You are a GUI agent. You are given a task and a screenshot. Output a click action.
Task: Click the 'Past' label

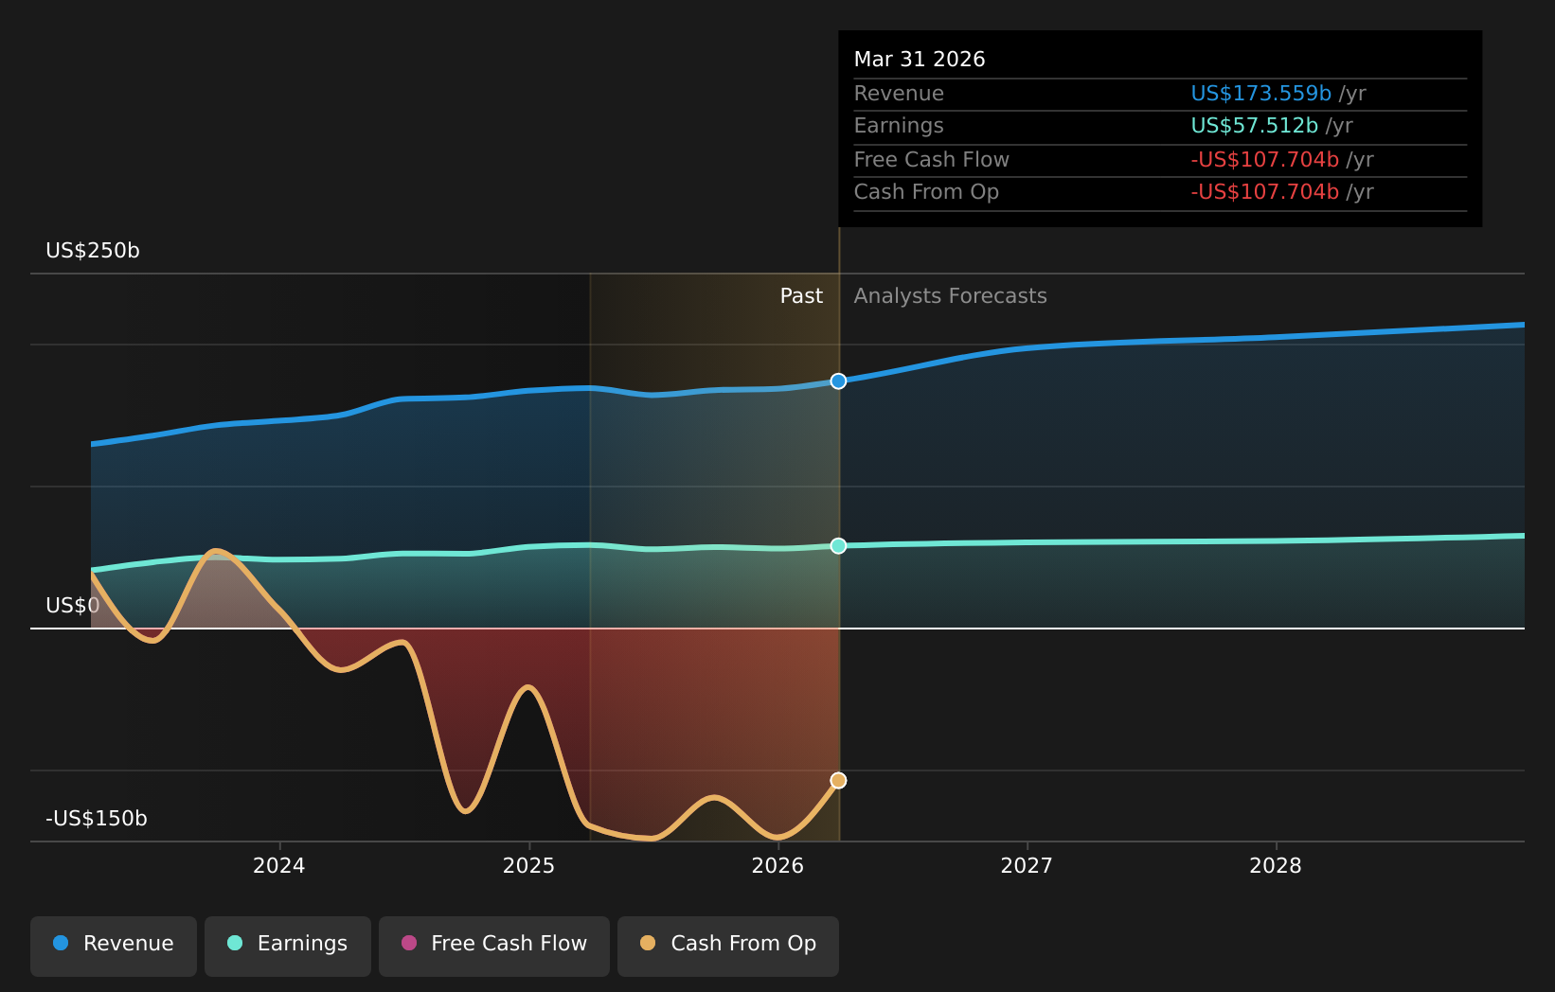point(801,296)
